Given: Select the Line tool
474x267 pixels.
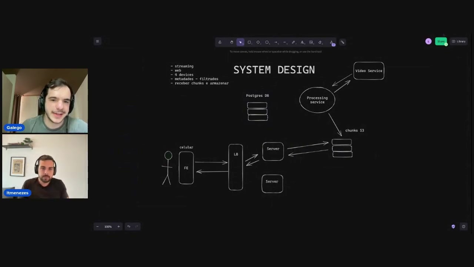Looking at the screenshot, I should [x=285, y=42].
